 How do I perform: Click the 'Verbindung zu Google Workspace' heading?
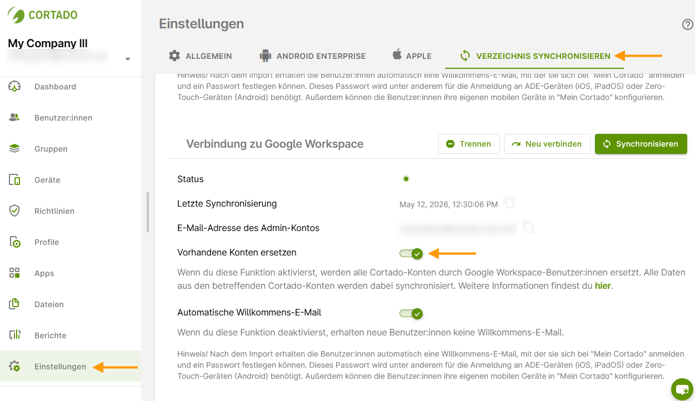pos(274,144)
